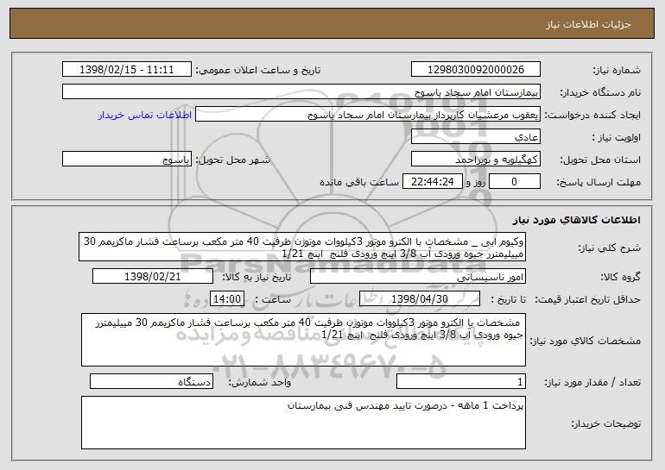Click the label مشخصات کالای مورد نیاز

[586, 340]
